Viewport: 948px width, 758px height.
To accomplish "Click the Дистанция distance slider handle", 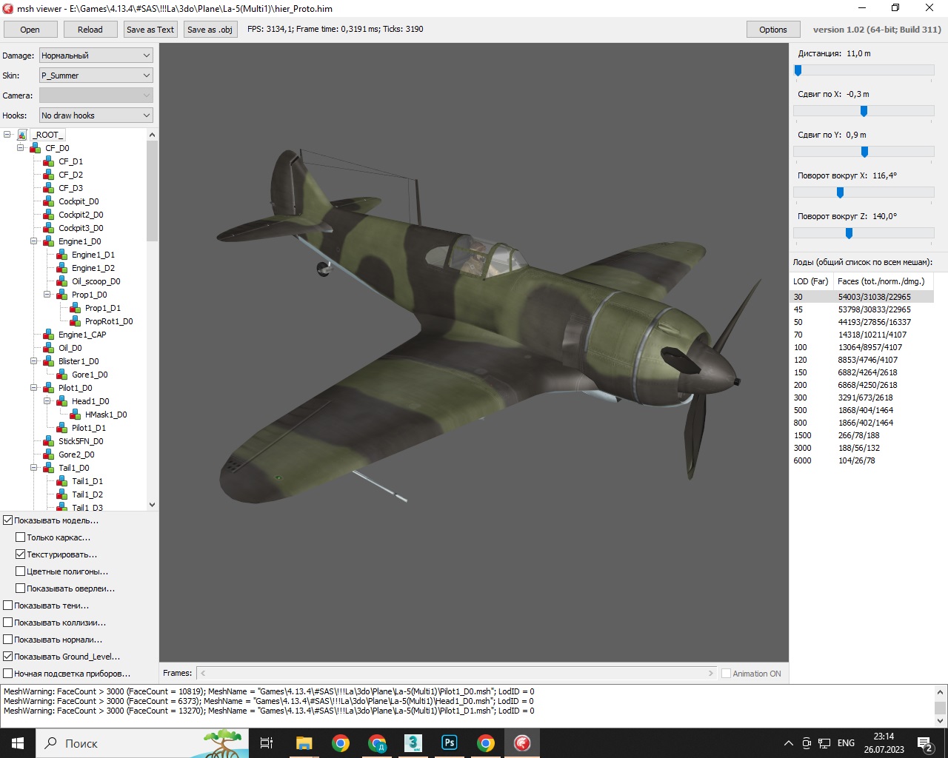I will [x=798, y=70].
